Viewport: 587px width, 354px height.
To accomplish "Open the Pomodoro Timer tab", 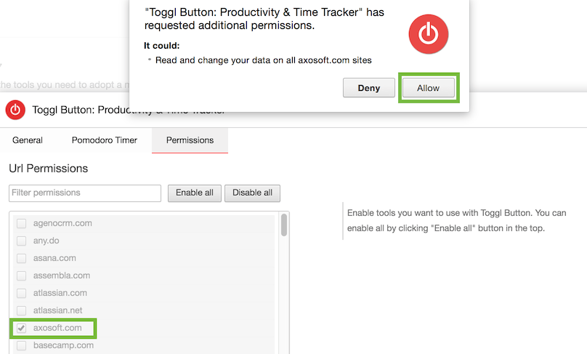I will (x=105, y=140).
